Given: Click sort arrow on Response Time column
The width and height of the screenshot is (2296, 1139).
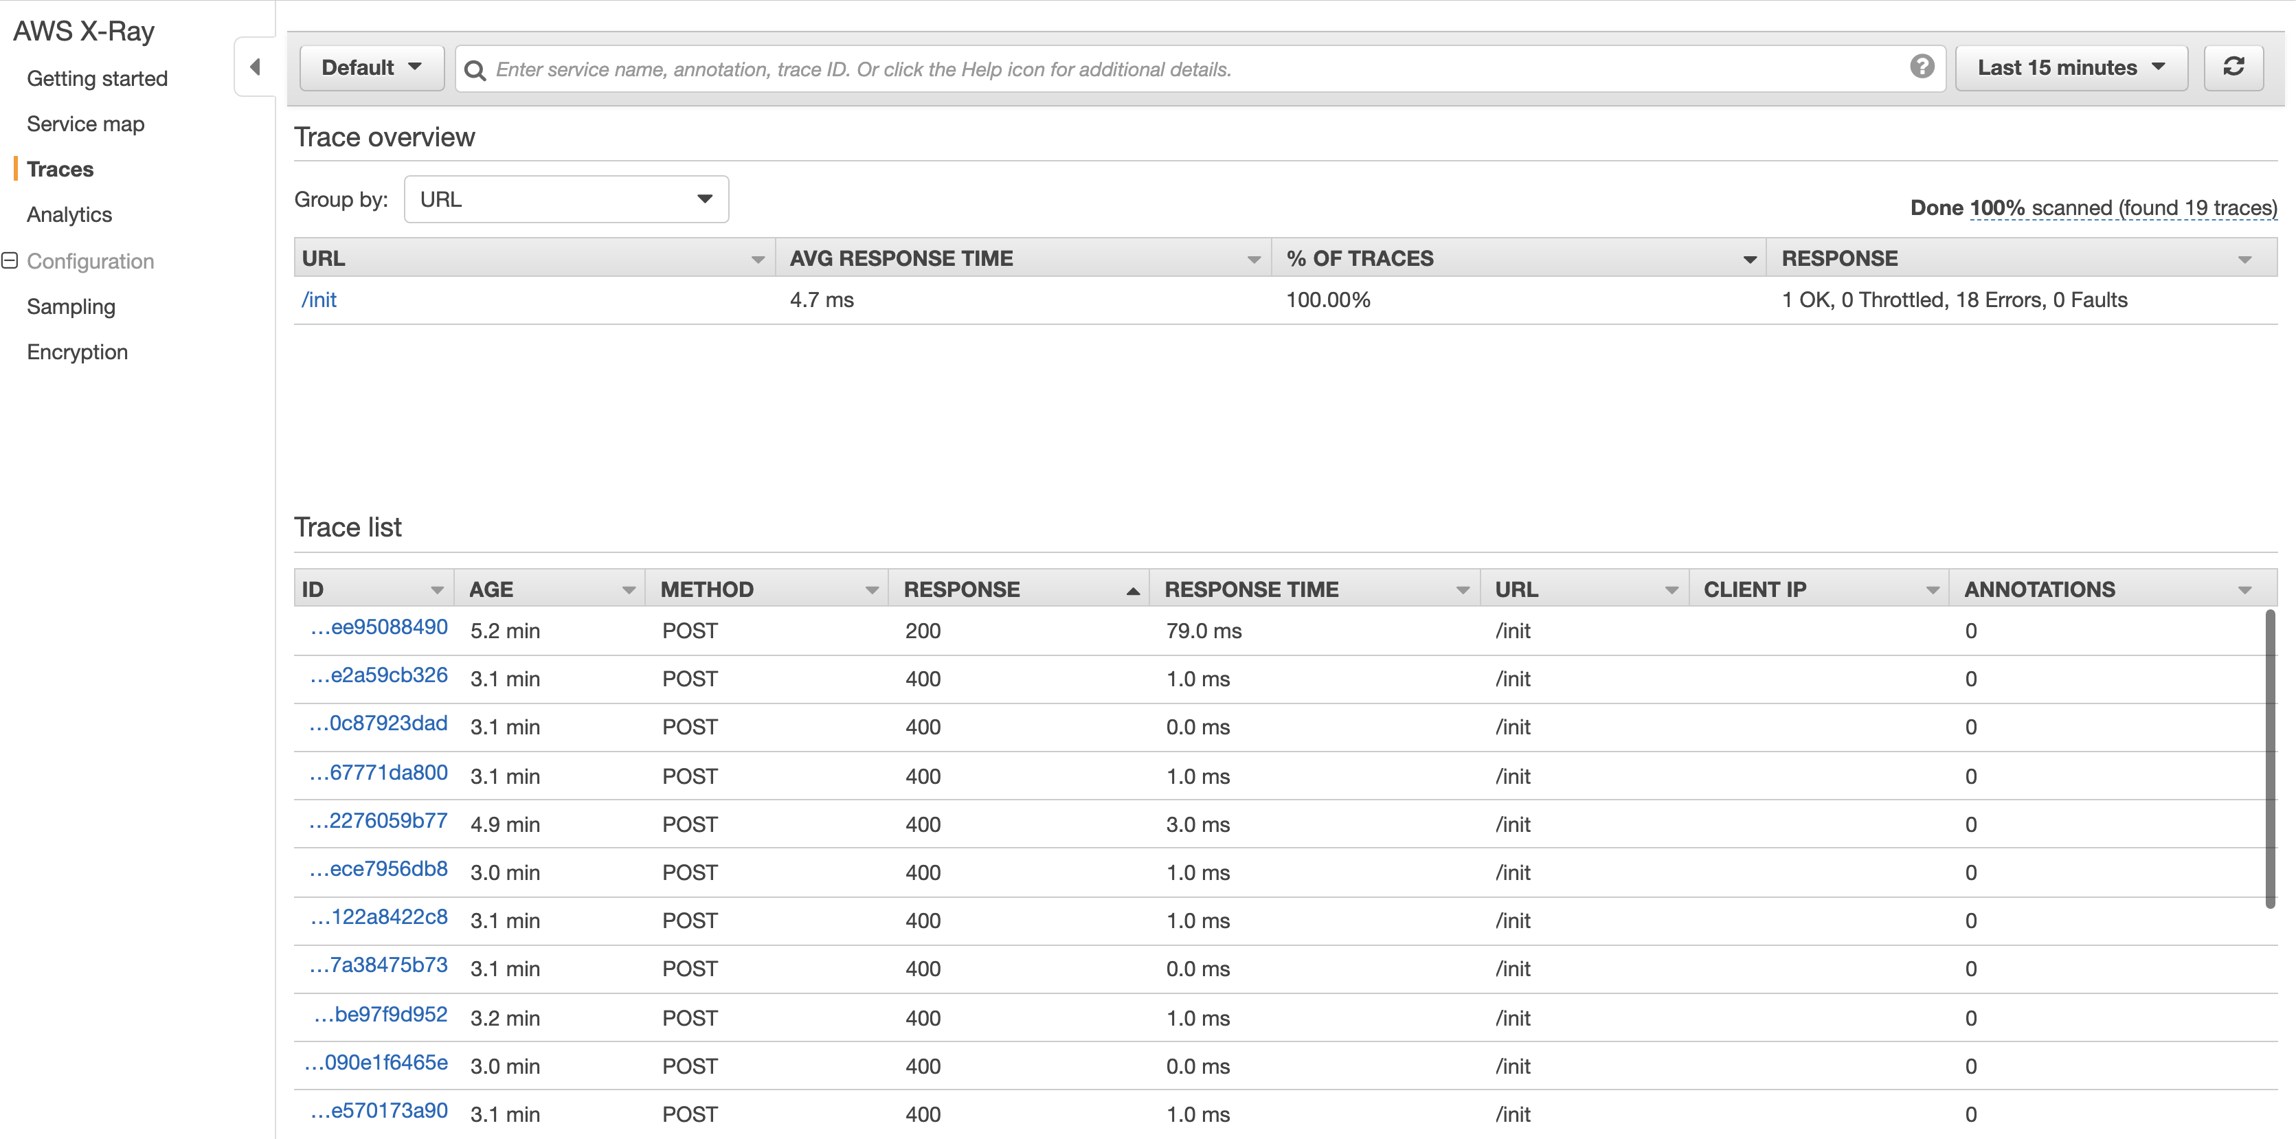Looking at the screenshot, I should [1462, 590].
